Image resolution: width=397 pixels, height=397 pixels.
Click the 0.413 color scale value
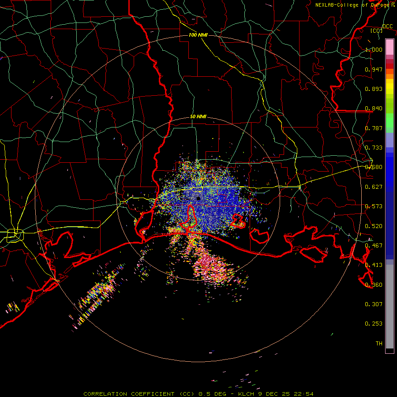click(x=374, y=265)
